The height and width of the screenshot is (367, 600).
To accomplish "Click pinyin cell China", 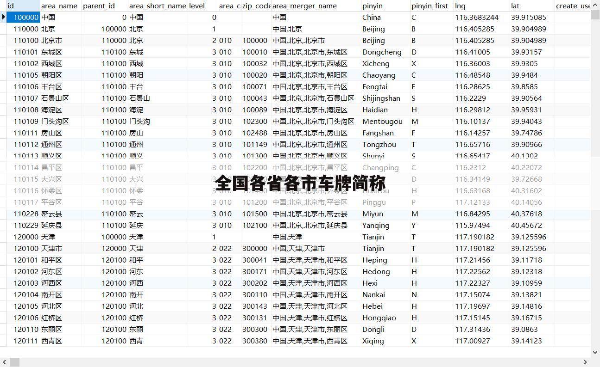I will tap(385, 17).
